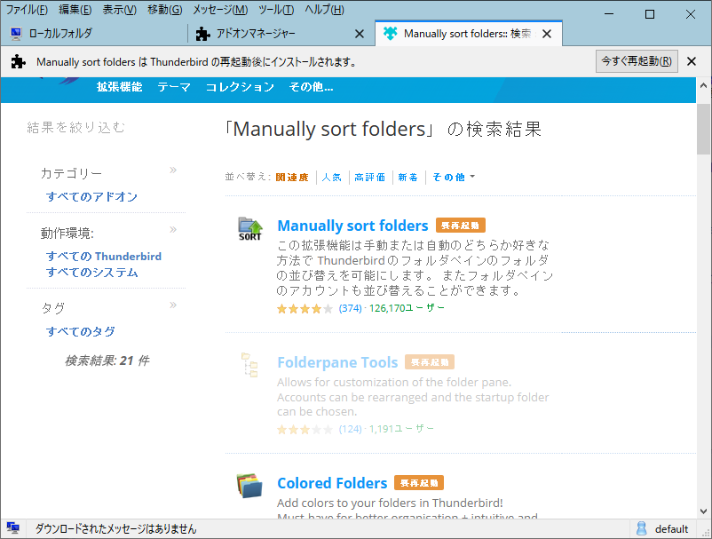Image resolution: width=712 pixels, height=539 pixels.
Task: Click the 検索結果: 21 件 text
Action: coord(107,361)
